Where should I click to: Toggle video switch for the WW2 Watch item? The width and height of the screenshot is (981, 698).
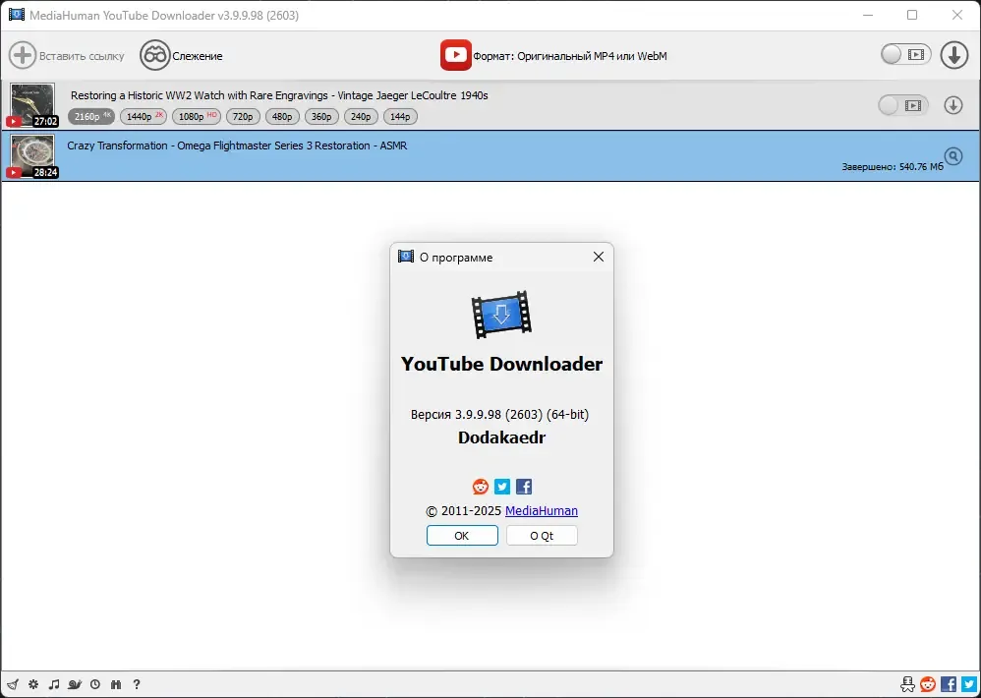[902, 105]
